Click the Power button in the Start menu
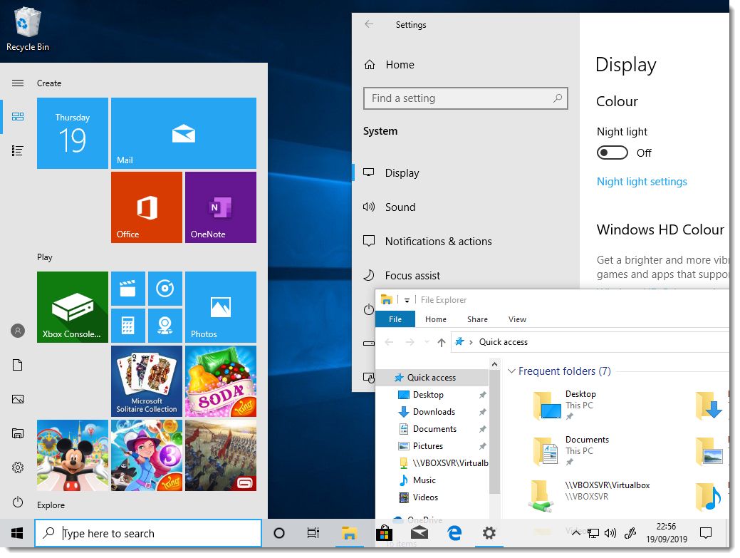The image size is (740, 558). coord(17,502)
